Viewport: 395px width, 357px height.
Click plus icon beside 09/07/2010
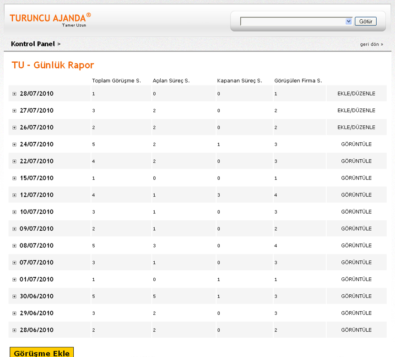(x=15, y=229)
